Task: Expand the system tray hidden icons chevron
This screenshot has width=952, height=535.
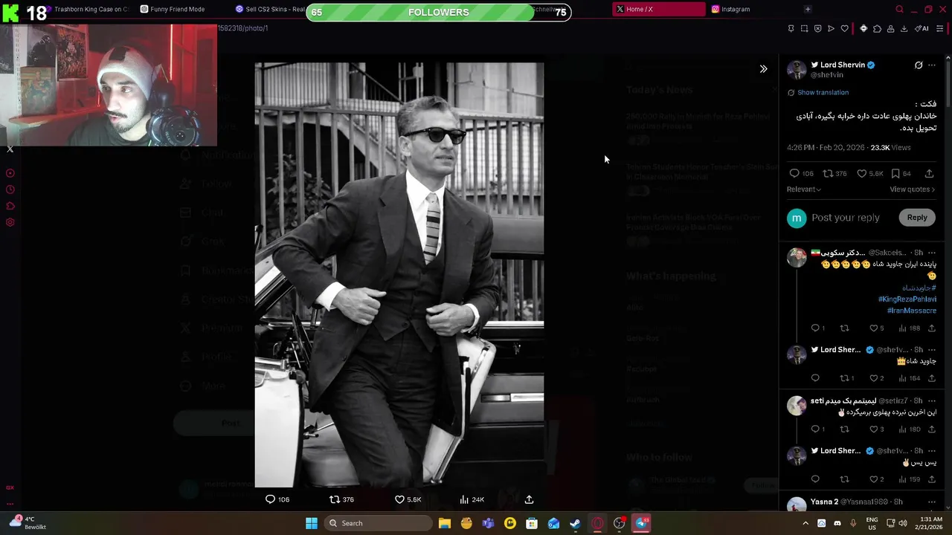Action: click(805, 523)
